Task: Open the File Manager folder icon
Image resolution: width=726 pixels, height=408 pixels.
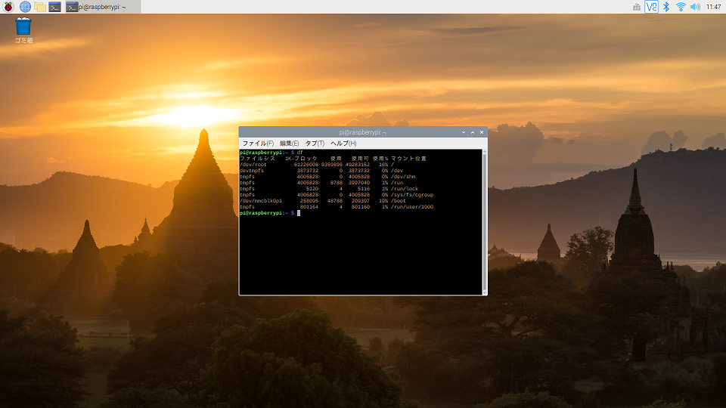Action: click(40, 7)
